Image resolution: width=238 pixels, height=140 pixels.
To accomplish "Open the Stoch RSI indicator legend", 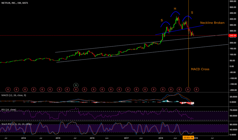I will click(17, 124).
